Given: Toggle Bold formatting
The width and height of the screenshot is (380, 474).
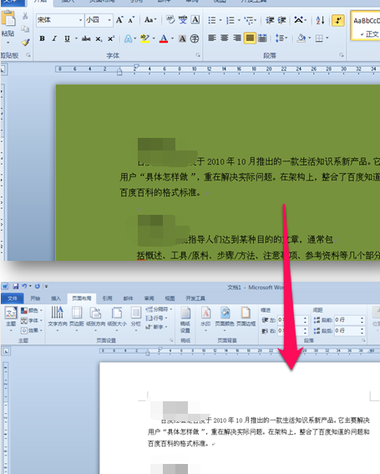Looking at the screenshot, I should pyautogui.click(x=42, y=38).
